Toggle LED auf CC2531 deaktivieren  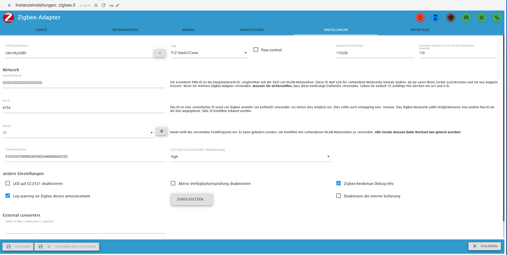click(x=8, y=183)
